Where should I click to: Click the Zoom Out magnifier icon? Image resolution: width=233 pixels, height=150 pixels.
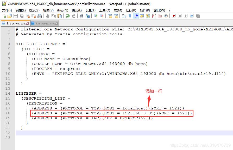(x=102, y=16)
